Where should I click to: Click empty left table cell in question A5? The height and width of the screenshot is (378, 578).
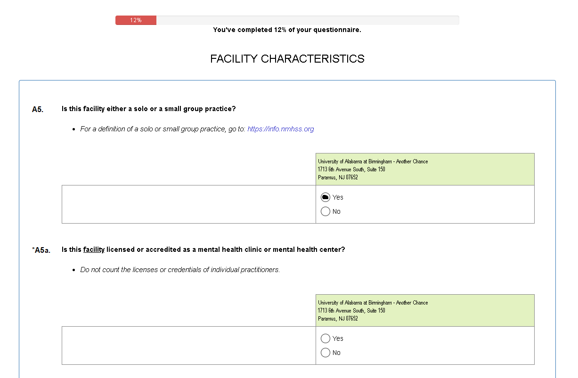coord(188,204)
